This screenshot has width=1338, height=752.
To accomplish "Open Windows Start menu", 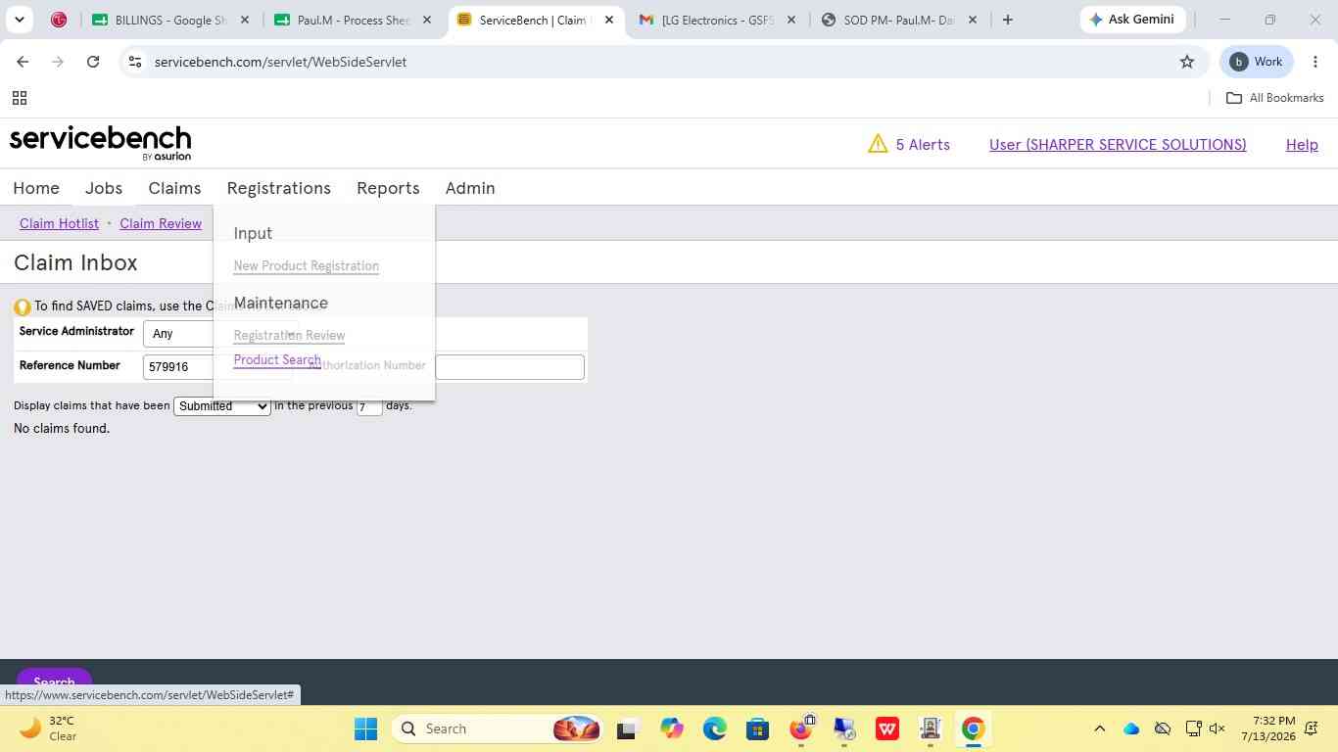I will tap(365, 728).
